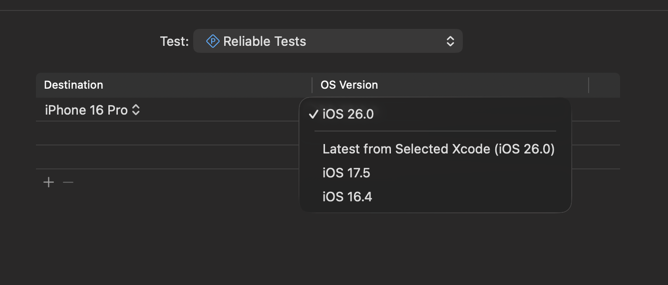This screenshot has width=668, height=285.
Task: Click the add destination plus button
Action: 48,182
